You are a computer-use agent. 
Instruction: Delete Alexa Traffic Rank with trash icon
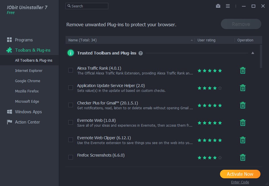point(242,70)
